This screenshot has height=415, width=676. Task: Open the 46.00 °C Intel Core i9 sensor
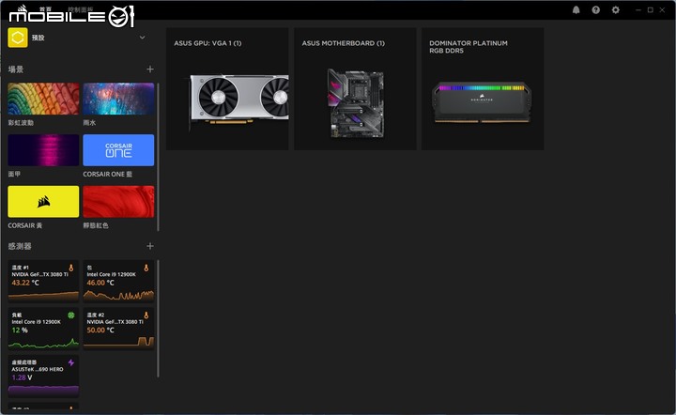[x=118, y=280]
